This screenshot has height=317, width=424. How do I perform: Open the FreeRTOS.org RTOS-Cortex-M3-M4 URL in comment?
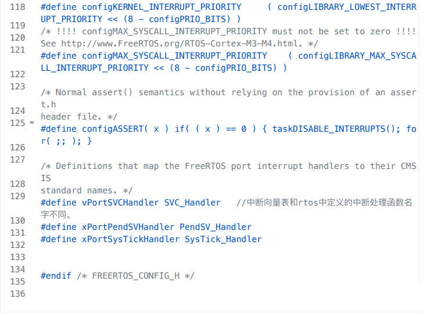click(181, 44)
